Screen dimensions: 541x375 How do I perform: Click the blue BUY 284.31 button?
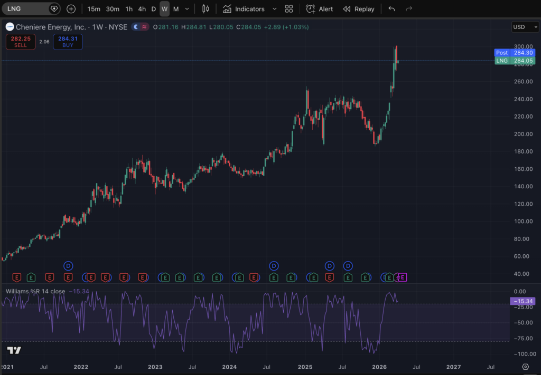tap(68, 42)
